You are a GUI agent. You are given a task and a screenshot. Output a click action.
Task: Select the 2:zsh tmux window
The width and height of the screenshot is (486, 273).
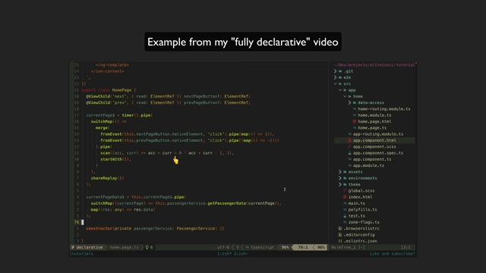tap(241, 253)
